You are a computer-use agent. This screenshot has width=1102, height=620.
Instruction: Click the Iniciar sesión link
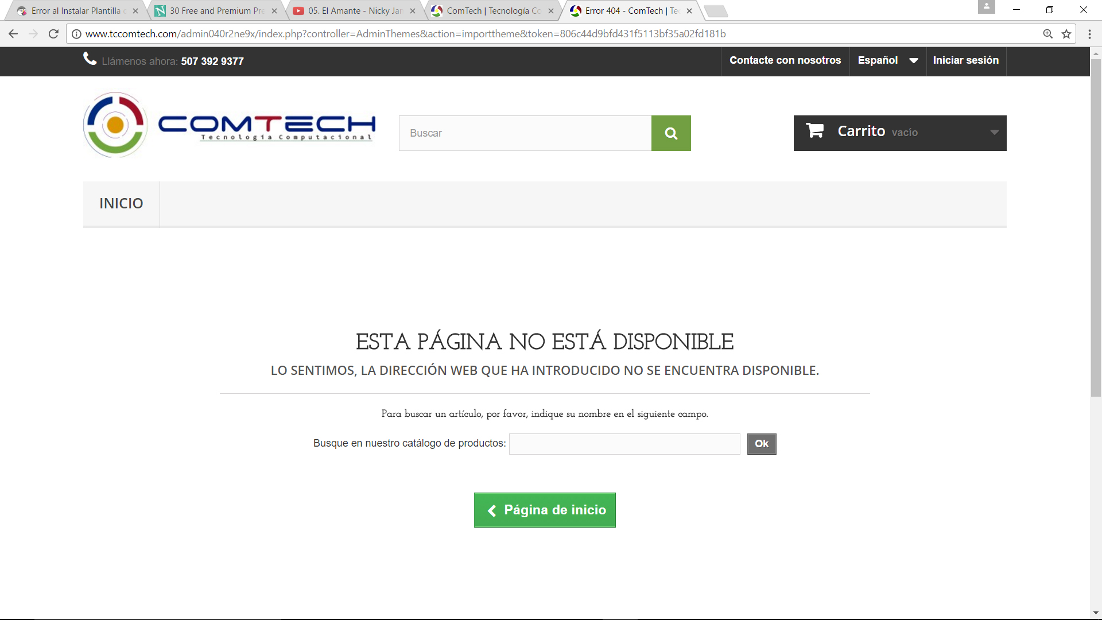coord(965,60)
